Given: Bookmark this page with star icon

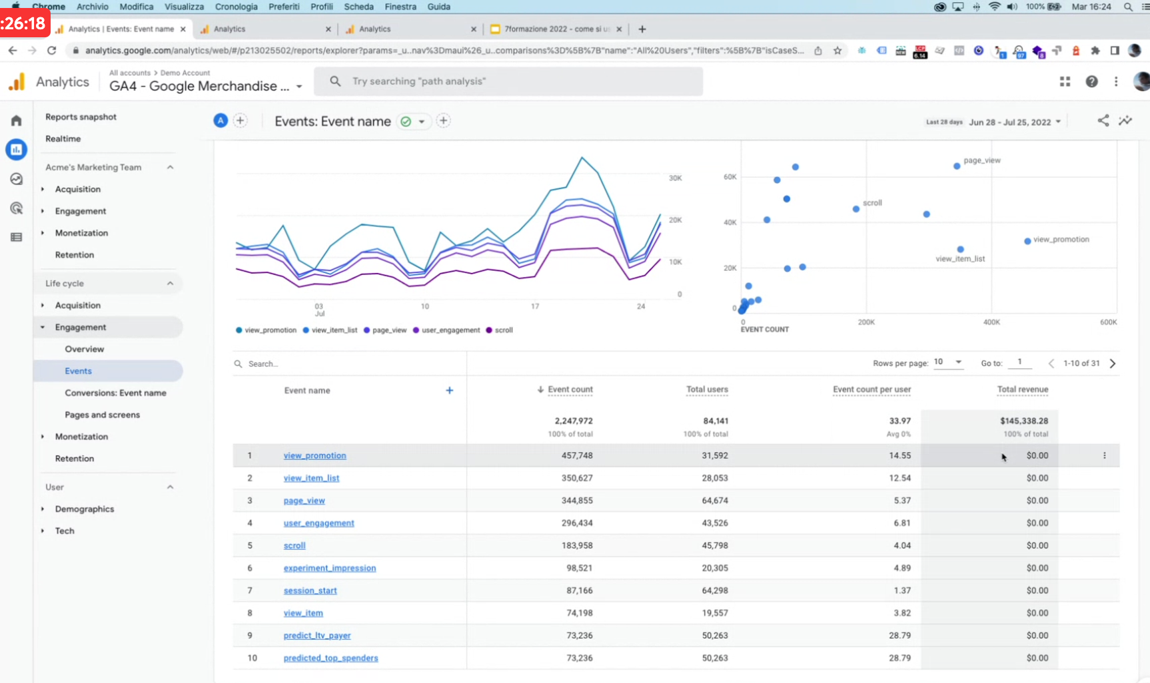Looking at the screenshot, I should pos(838,51).
